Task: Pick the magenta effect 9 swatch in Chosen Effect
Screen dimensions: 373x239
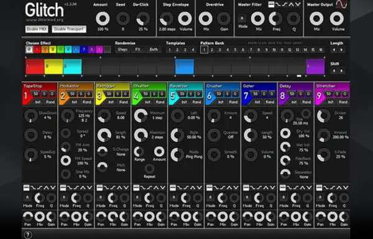Action: (x=99, y=50)
